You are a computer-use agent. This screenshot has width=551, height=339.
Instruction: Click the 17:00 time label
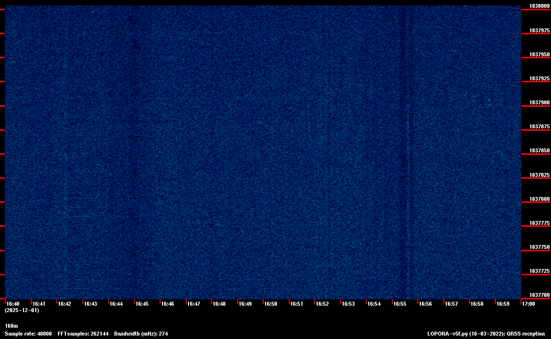[x=528, y=304]
